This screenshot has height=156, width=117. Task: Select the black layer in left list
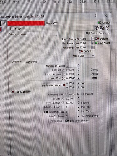tap(1, 24)
